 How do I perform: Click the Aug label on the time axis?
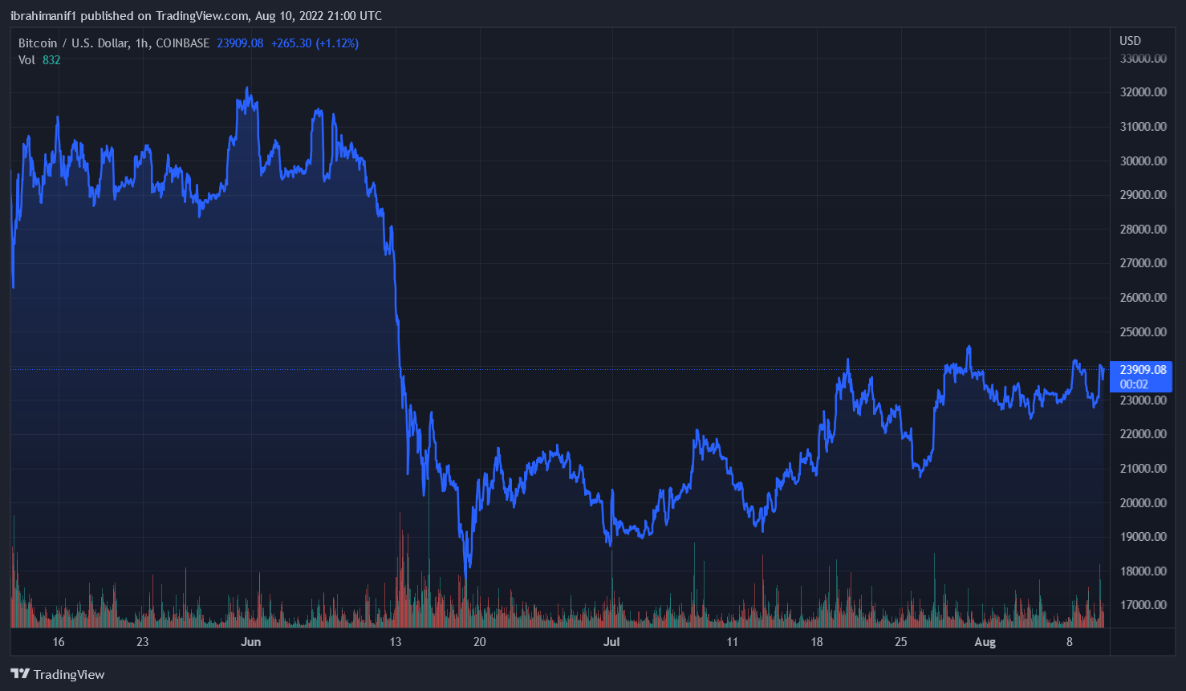[985, 642]
